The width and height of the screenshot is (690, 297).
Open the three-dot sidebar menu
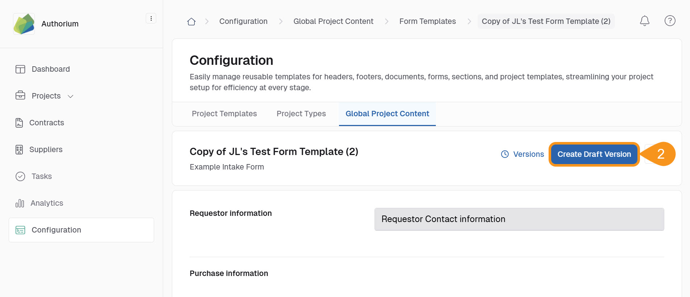click(151, 18)
